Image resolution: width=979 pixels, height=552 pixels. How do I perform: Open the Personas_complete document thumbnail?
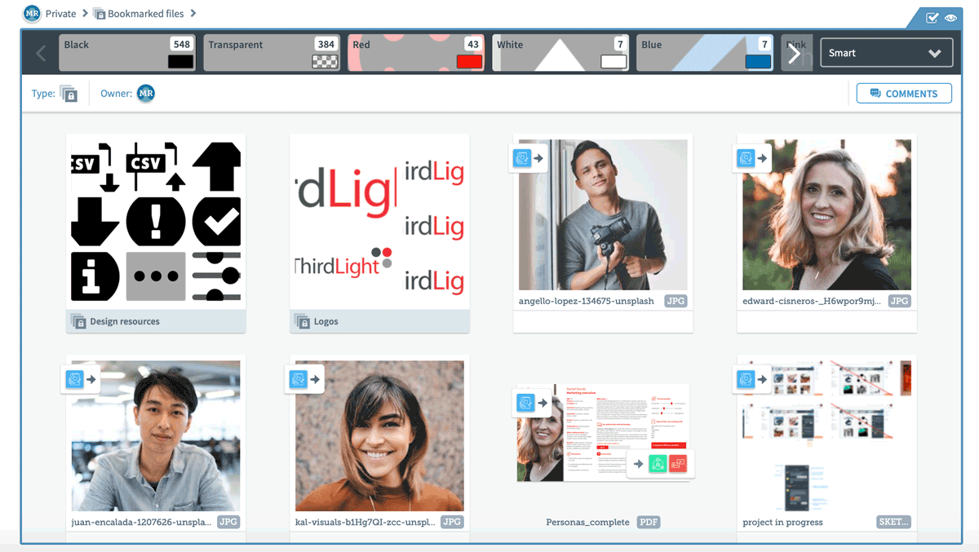click(x=603, y=433)
